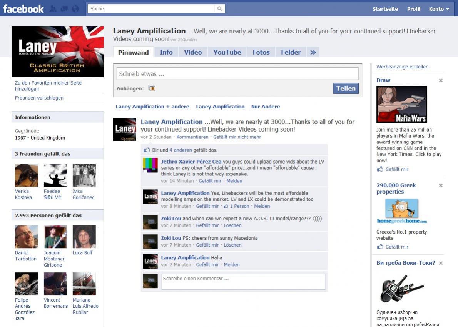Screen dimensions: 458x327
Task: Open Jethro Xavier Pérez Cea's profile name
Action: [191, 162]
